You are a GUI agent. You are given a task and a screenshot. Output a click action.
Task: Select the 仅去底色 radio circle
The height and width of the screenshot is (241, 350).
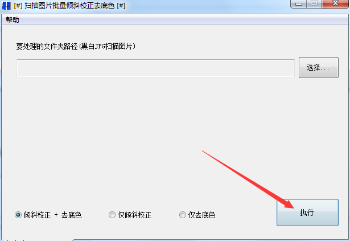click(183, 215)
